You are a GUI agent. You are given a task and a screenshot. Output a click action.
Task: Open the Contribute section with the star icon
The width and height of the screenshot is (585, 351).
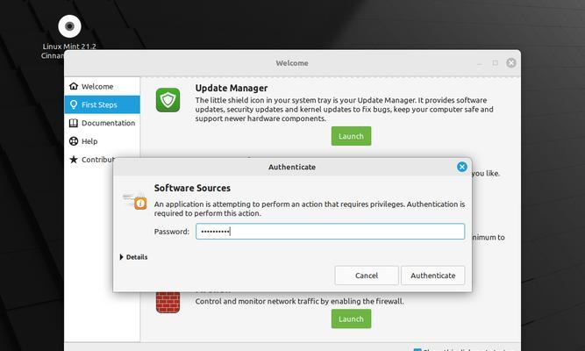92,160
